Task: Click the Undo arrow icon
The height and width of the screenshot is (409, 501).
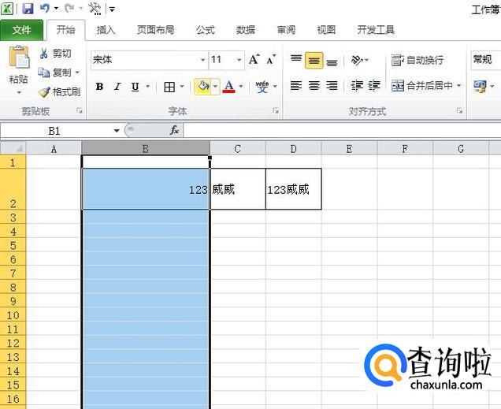Action: [x=45, y=9]
